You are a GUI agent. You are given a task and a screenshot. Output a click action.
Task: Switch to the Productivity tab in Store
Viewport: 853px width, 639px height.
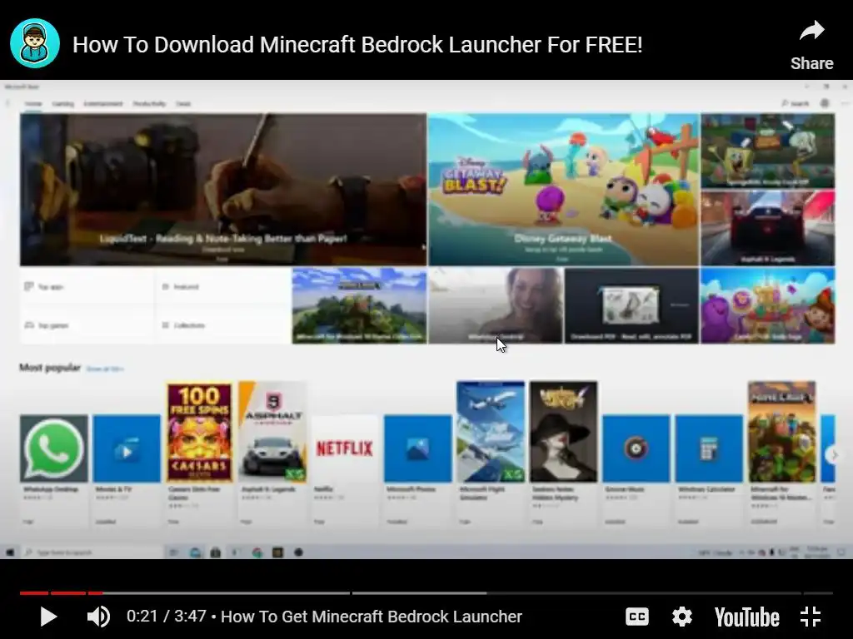149,104
